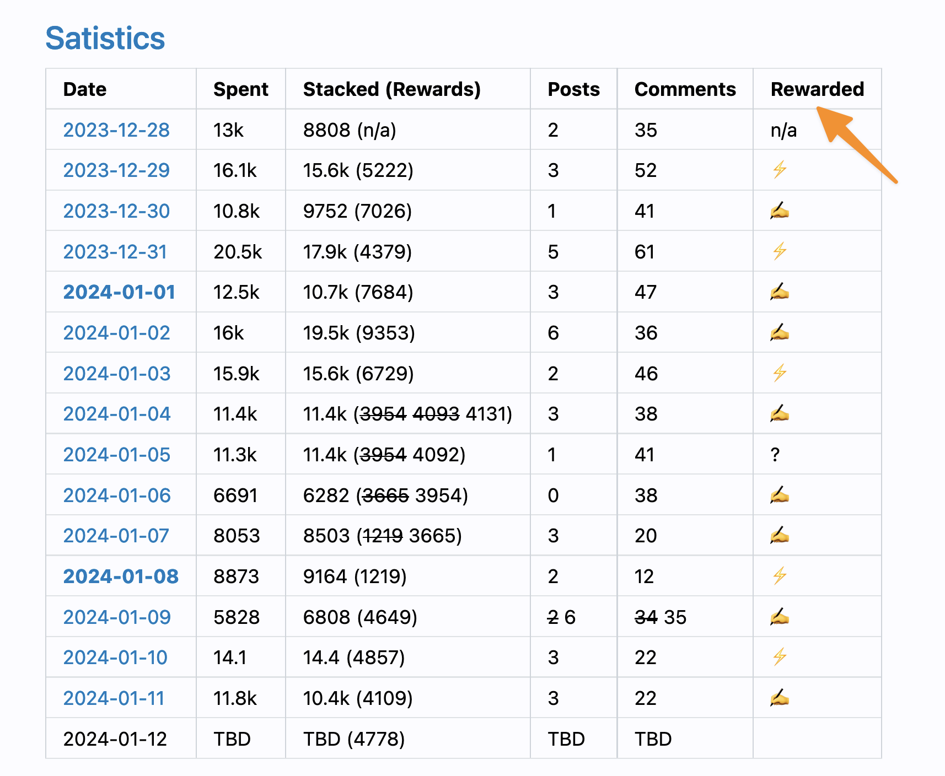Click the Satistics section heading
Screen dimensions: 945x776
point(105,39)
